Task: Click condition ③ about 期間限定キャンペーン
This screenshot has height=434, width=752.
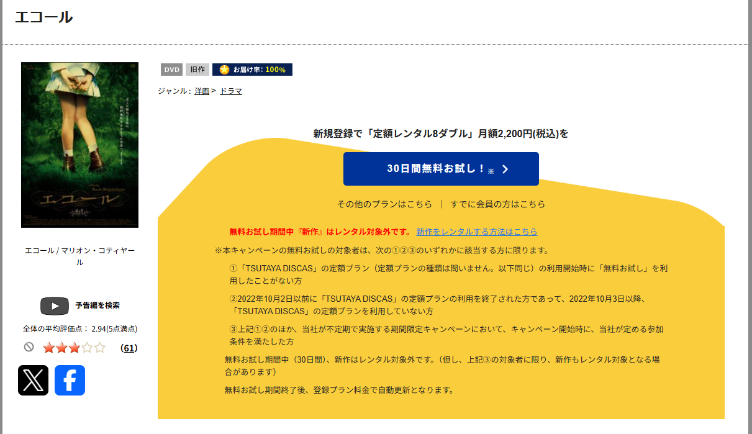Action: [446, 335]
